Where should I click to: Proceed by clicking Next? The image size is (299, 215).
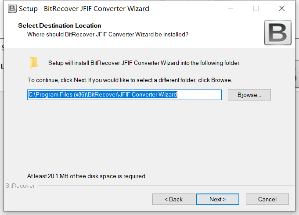pos(218,199)
